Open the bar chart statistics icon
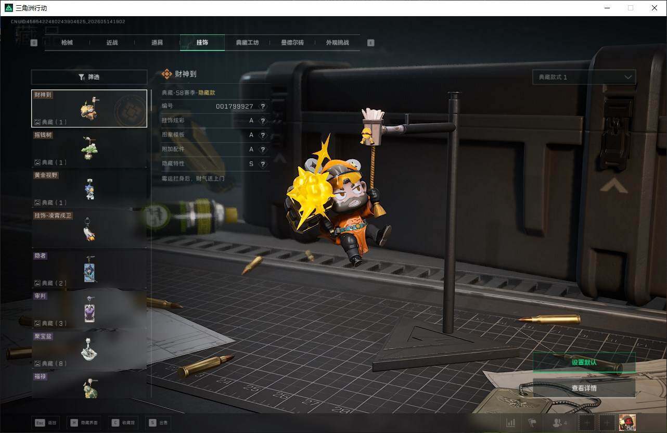The height and width of the screenshot is (433, 667). tap(511, 423)
